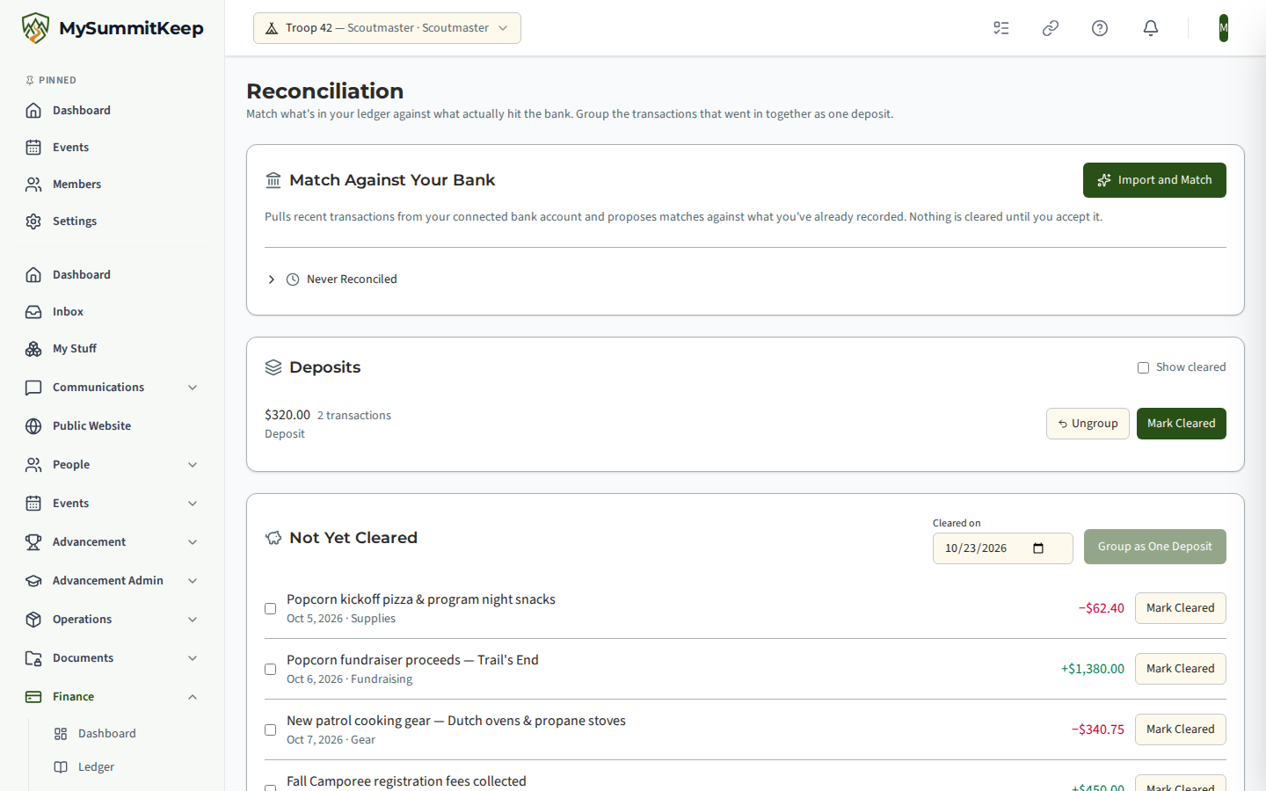
Task: Expand the Communications menu chevron
Action: click(193, 387)
